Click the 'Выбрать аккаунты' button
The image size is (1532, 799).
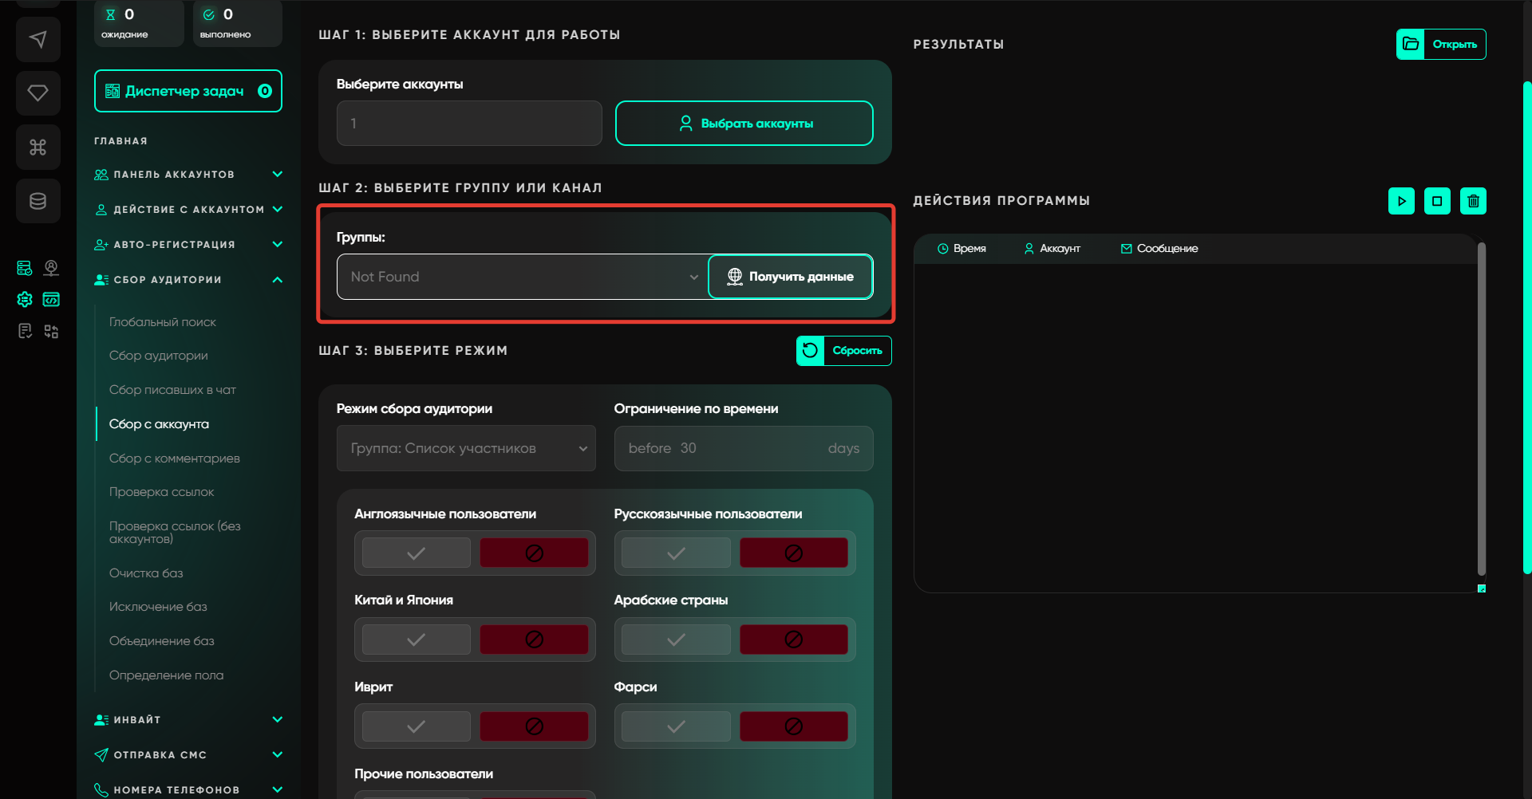tap(744, 124)
